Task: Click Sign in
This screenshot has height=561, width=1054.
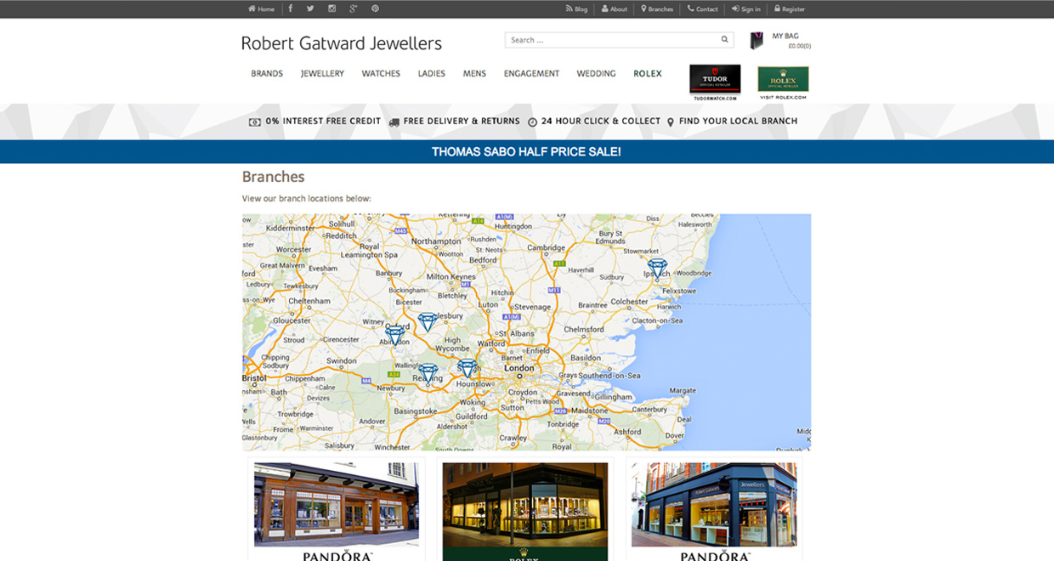Action: tap(746, 8)
